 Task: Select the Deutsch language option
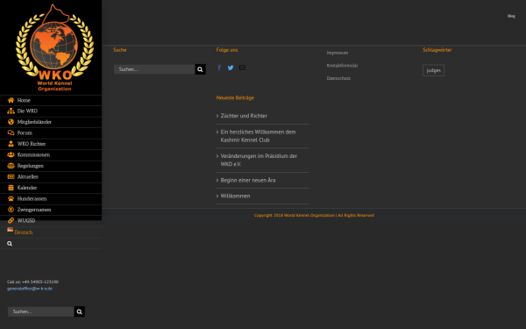[x=24, y=232]
